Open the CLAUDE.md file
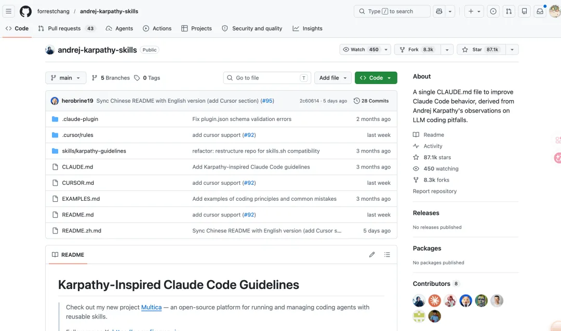This screenshot has height=331, width=561. coord(77,167)
